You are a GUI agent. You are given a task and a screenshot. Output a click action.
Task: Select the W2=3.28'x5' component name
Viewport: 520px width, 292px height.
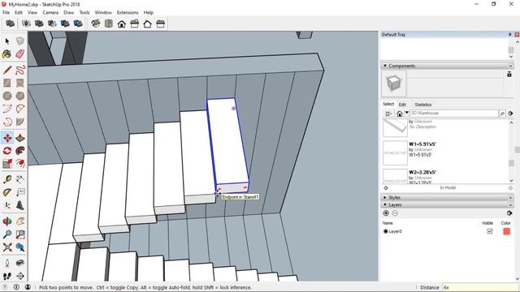(422, 173)
